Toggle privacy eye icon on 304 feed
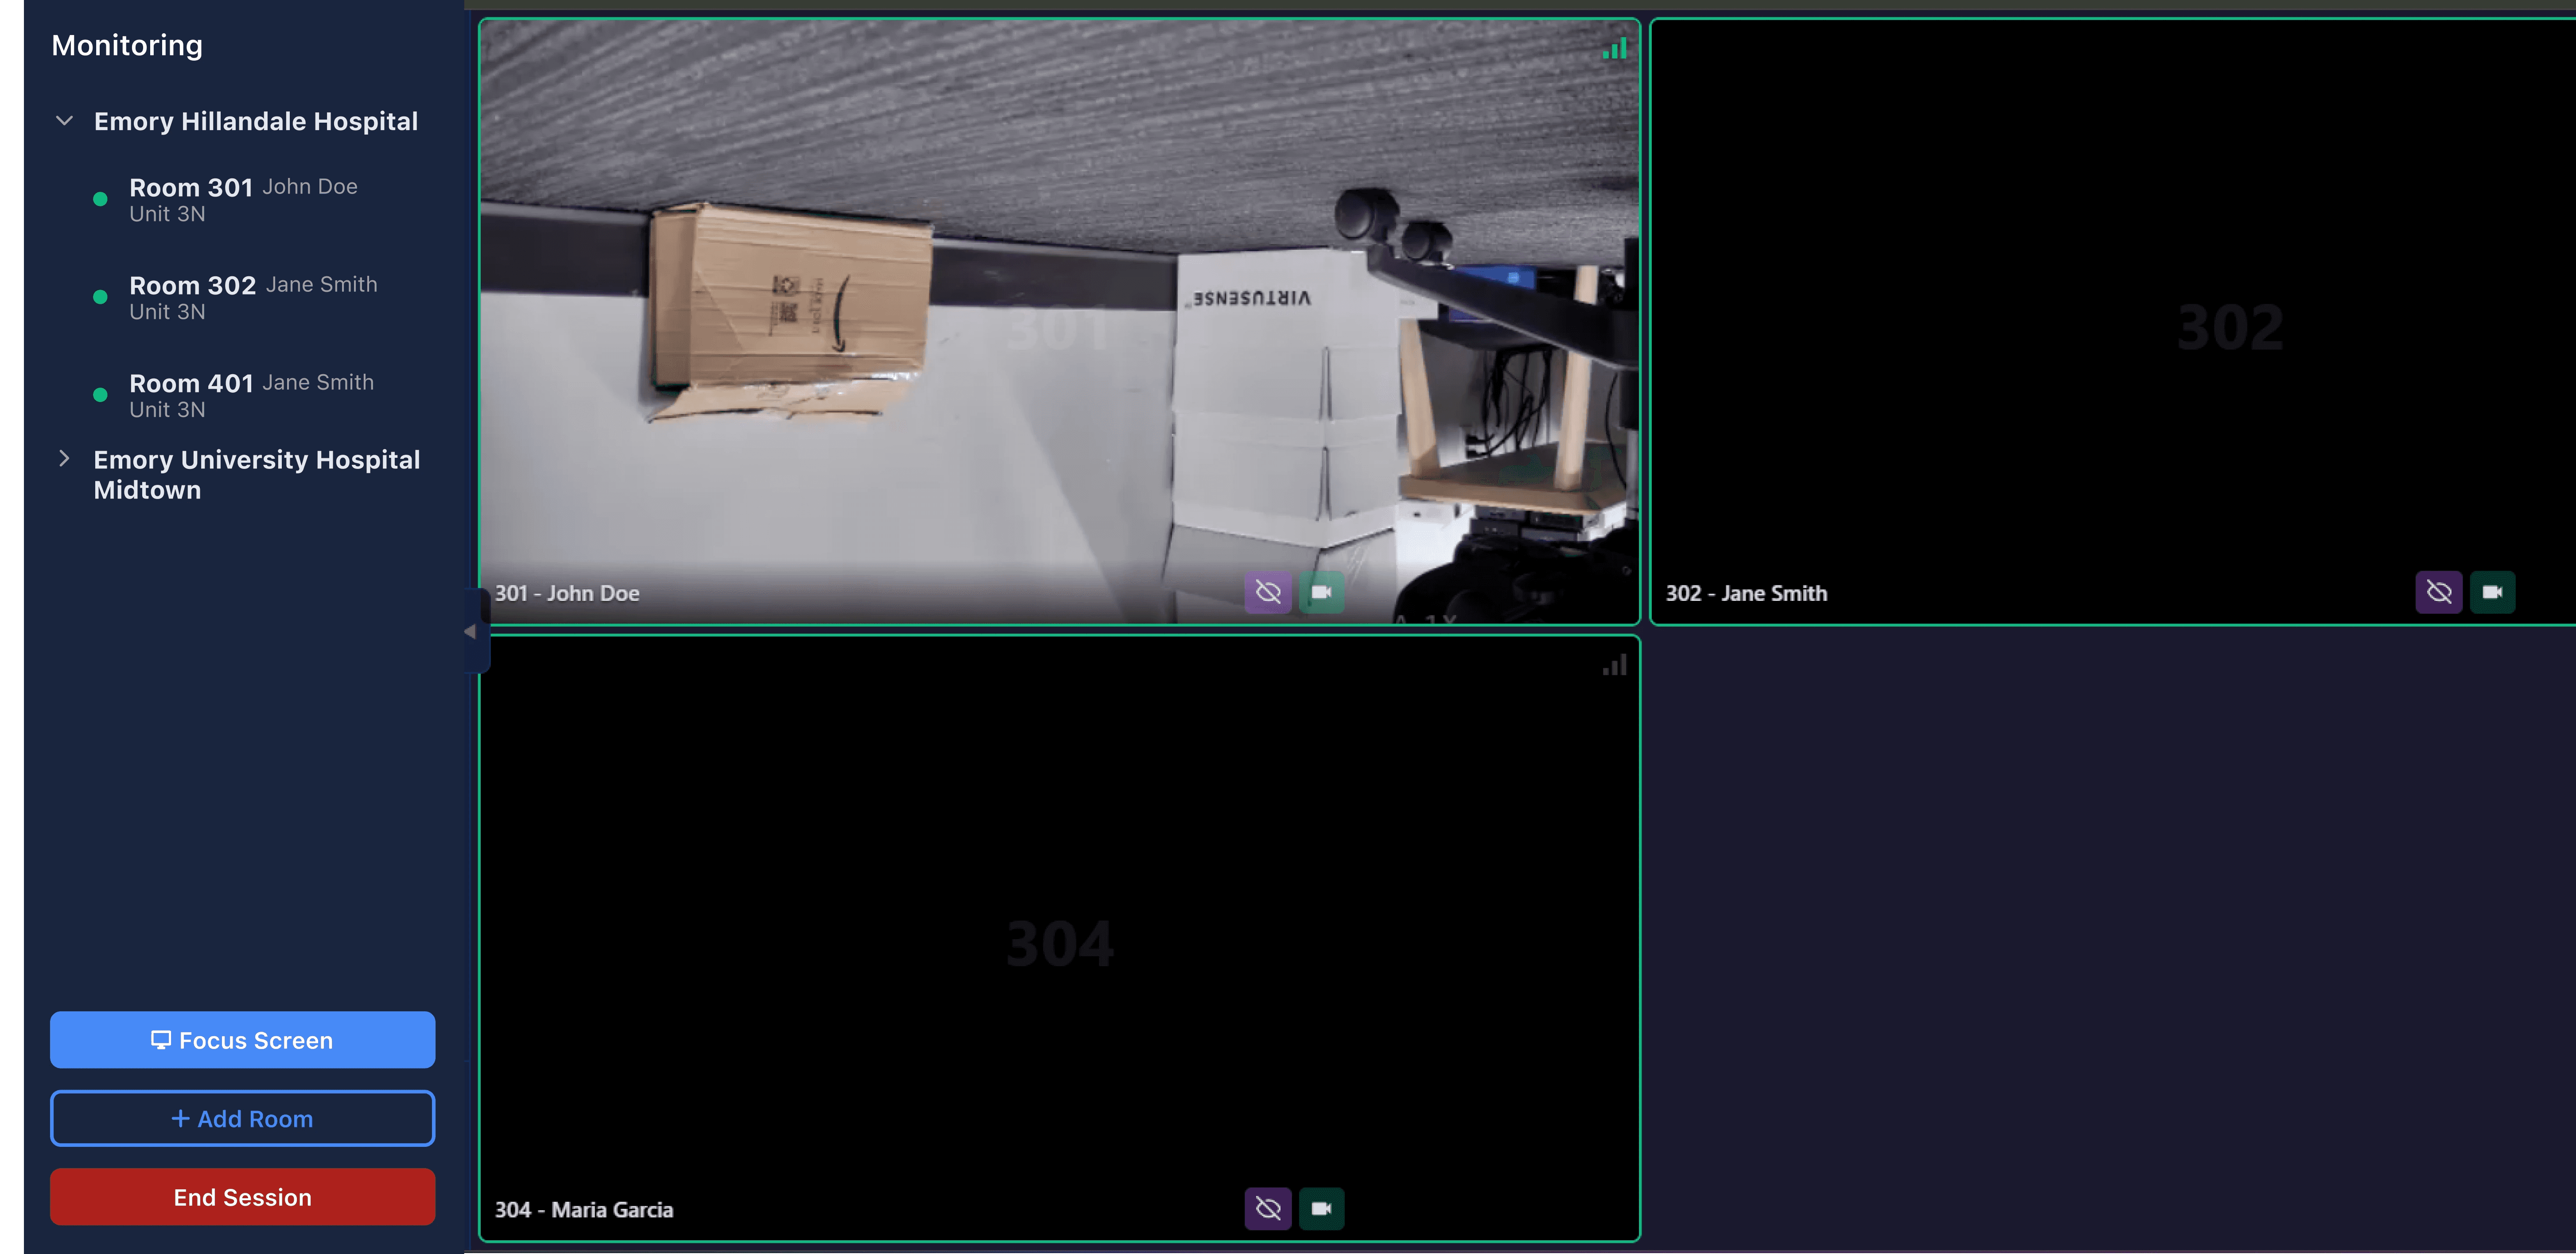This screenshot has width=2576, height=1254. [x=1267, y=1209]
